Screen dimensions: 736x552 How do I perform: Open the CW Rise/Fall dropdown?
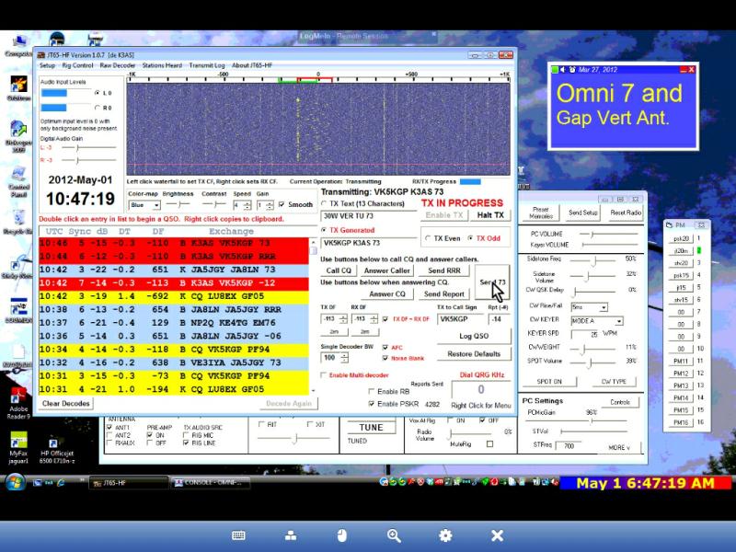(x=590, y=307)
